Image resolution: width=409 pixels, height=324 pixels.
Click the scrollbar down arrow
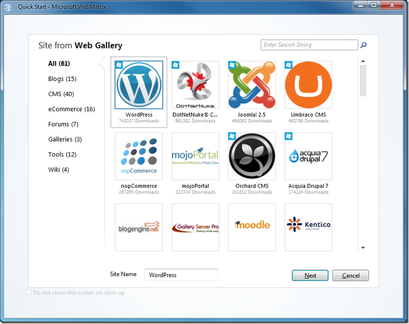click(363, 248)
